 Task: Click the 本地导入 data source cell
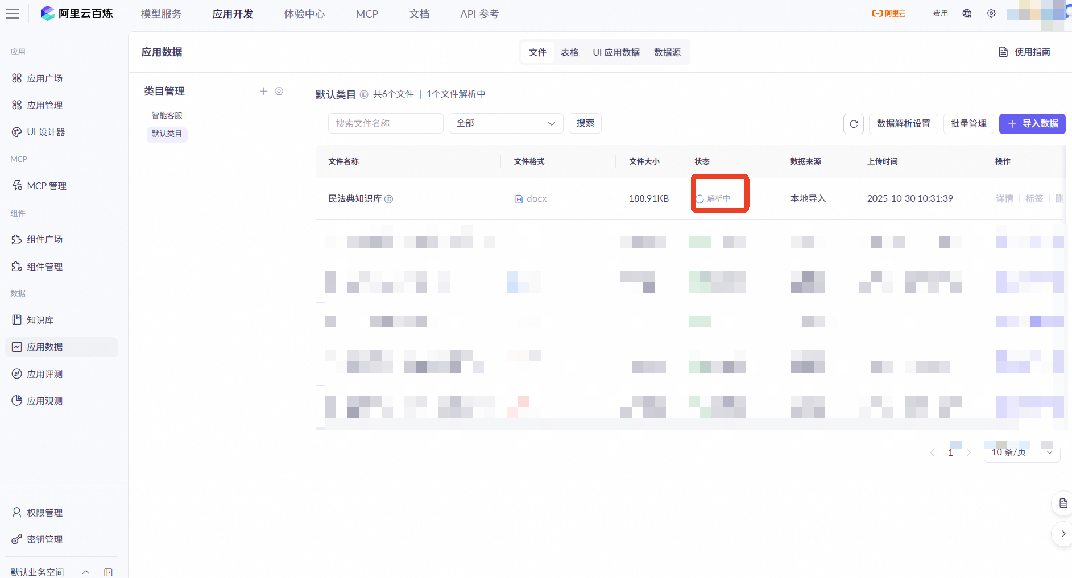tap(808, 199)
